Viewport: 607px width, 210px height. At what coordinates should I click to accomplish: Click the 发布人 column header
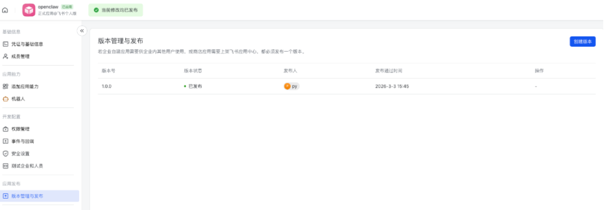pos(291,71)
